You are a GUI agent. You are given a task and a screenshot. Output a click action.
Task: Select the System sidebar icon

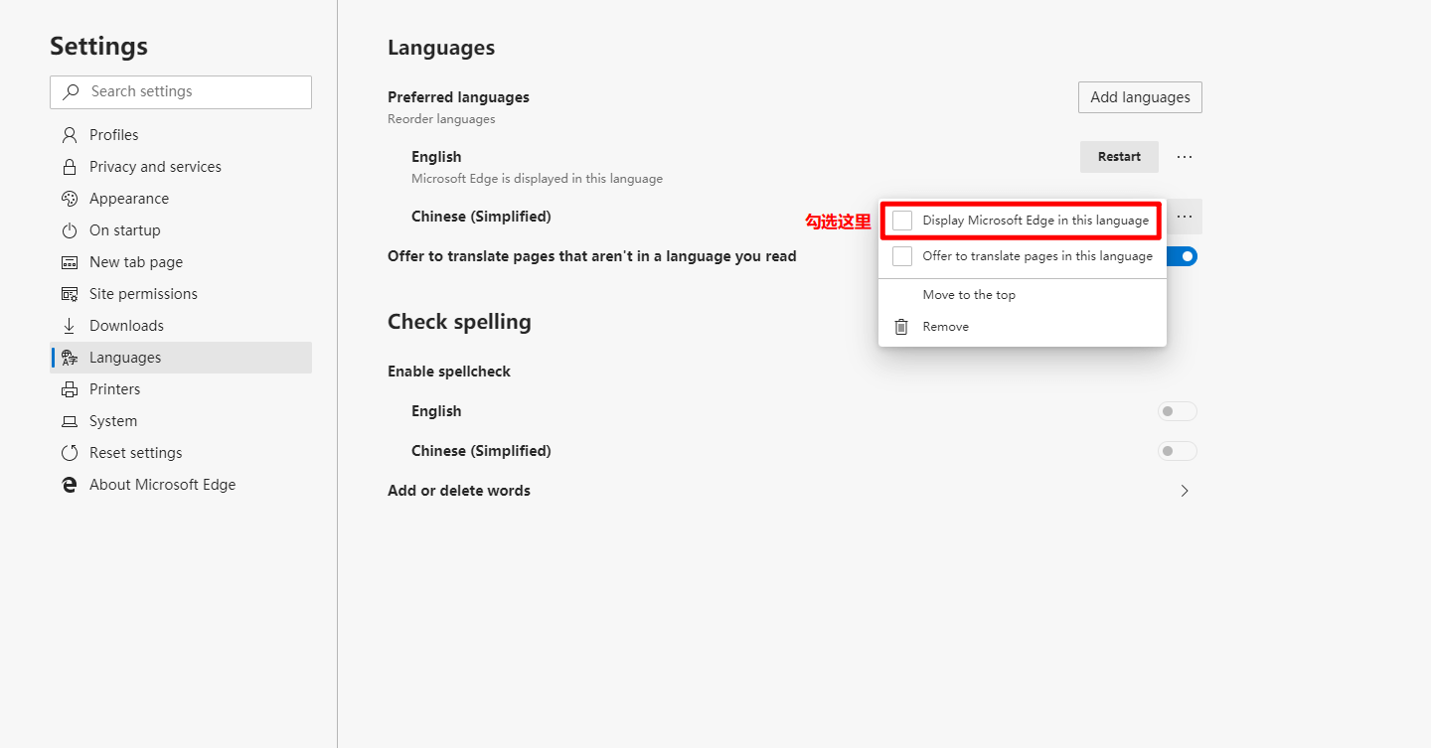pos(69,420)
